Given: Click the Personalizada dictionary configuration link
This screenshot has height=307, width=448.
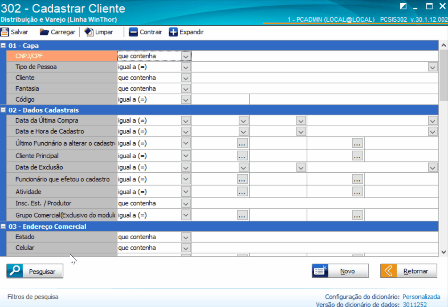Looking at the screenshot, I should tap(421, 297).
